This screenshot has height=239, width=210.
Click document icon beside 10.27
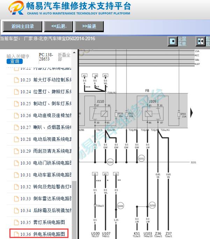(x=16, y=128)
